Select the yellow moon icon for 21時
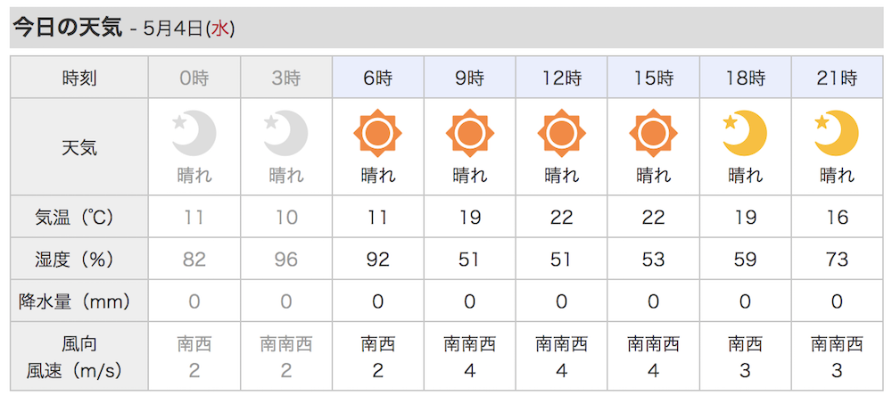Image resolution: width=892 pixels, height=396 pixels. (837, 134)
